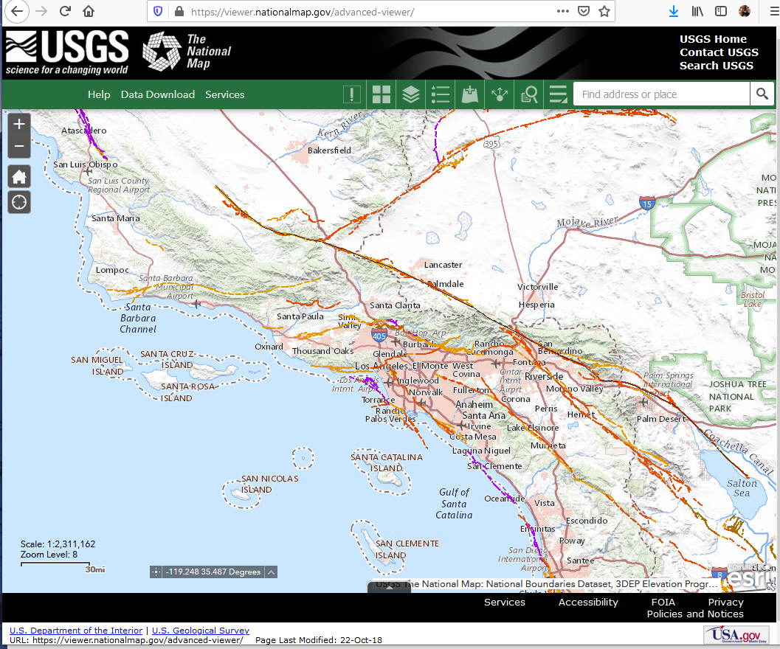Open the Data Download menu

158,94
